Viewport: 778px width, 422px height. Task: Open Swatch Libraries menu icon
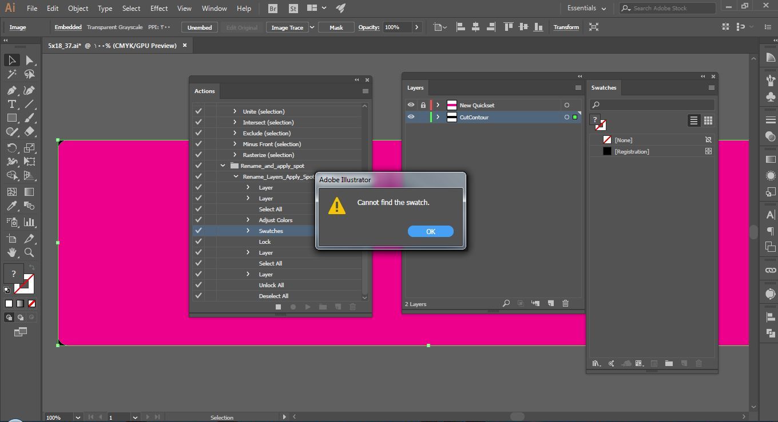(597, 363)
